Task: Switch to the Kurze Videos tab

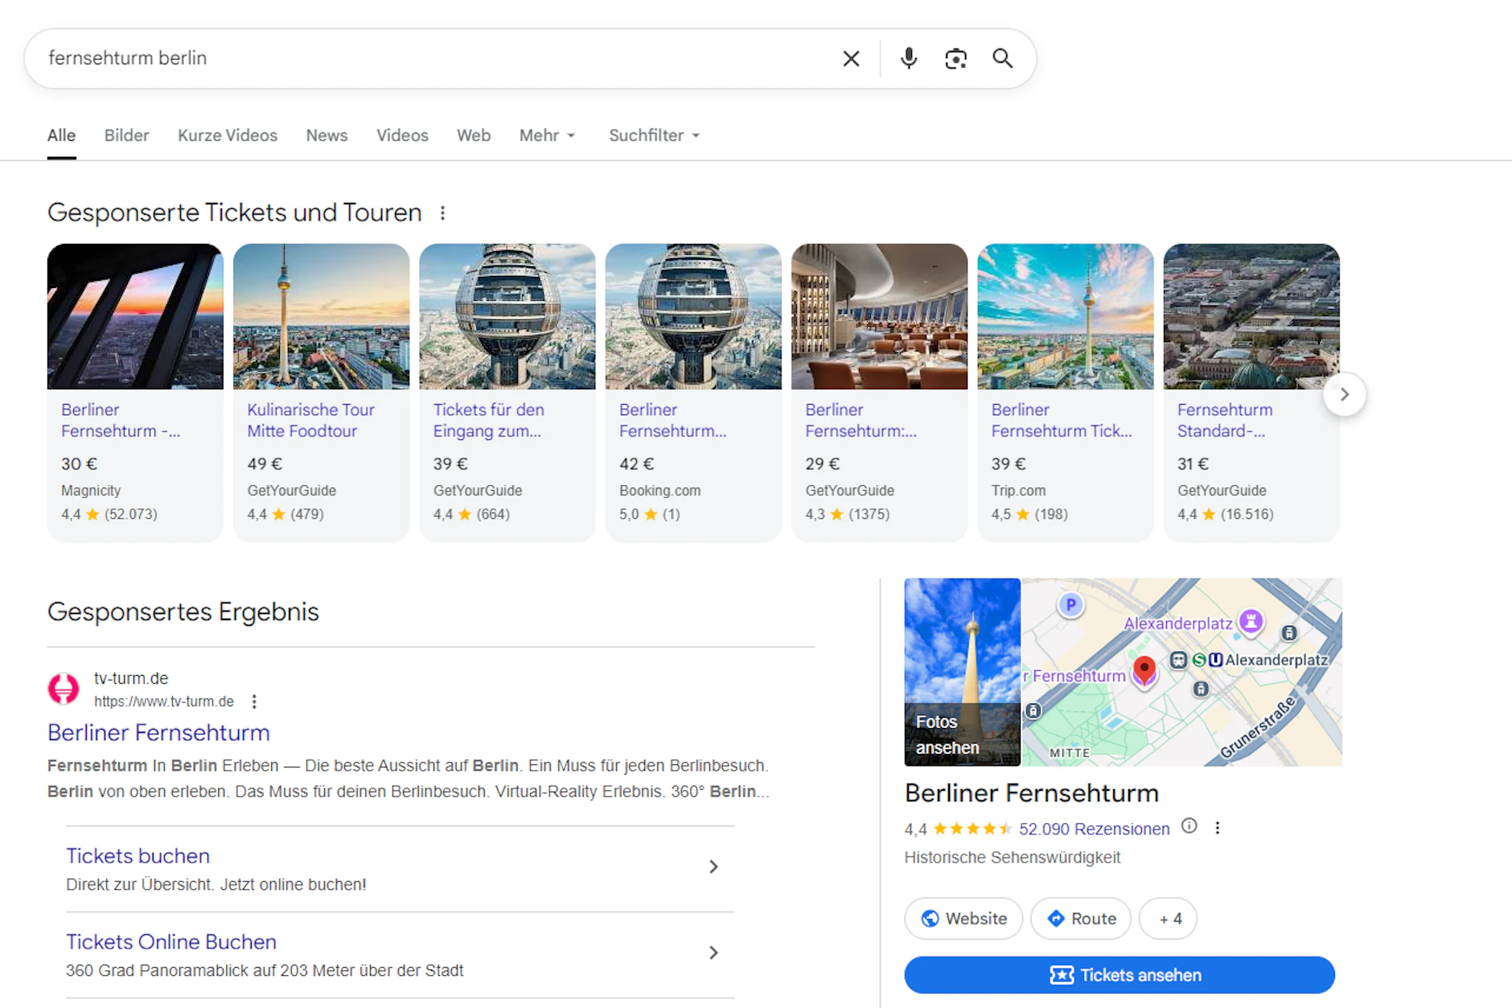Action: 228,135
